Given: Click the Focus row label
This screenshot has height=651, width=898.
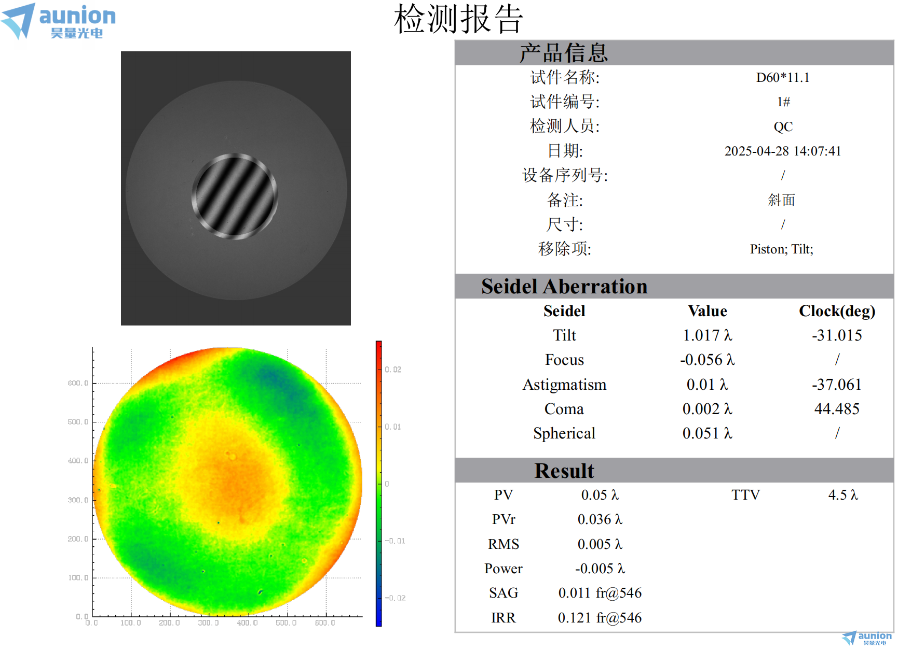Looking at the screenshot, I should (x=564, y=360).
